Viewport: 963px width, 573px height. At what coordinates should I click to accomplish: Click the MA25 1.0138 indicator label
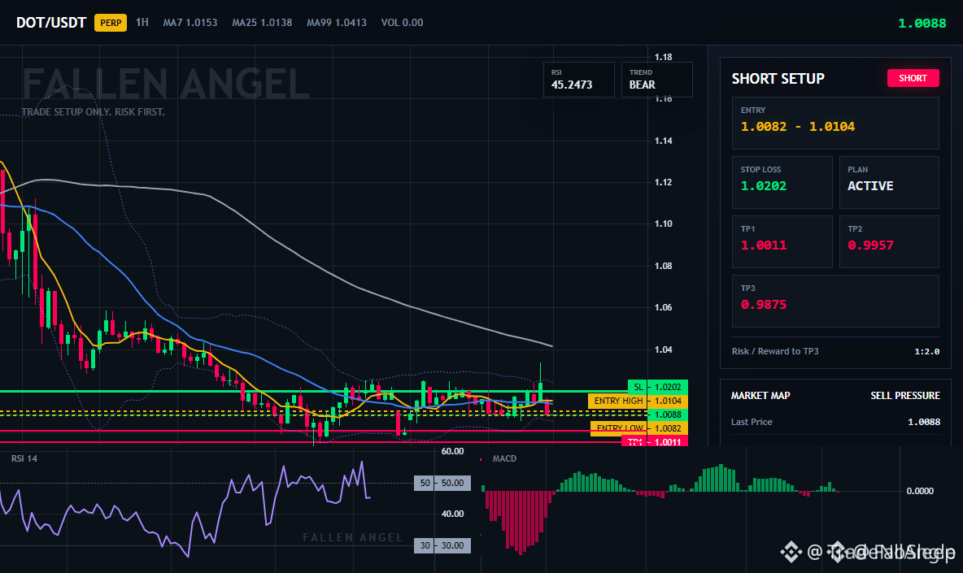click(x=262, y=23)
